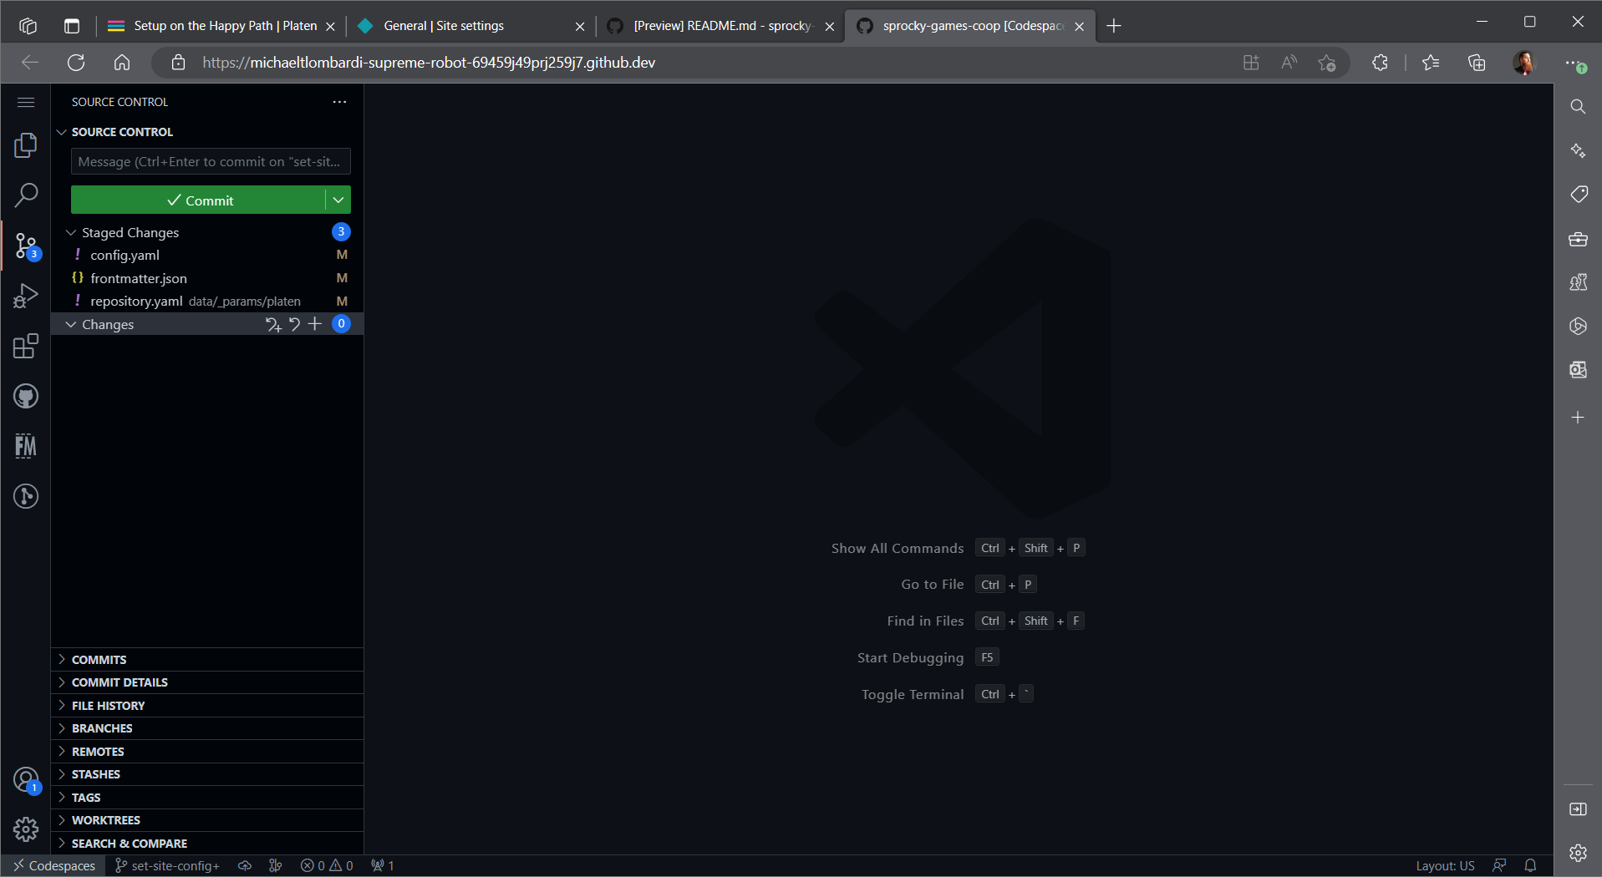Open the Run and Debug view
This screenshot has height=877, width=1602.
click(x=26, y=296)
